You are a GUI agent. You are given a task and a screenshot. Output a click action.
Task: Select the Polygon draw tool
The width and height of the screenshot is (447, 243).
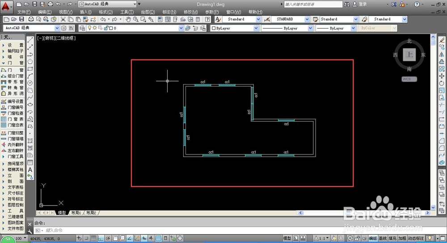point(30,61)
